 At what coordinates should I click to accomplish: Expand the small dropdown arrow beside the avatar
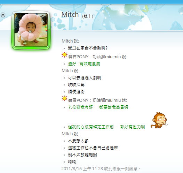(3, 15)
